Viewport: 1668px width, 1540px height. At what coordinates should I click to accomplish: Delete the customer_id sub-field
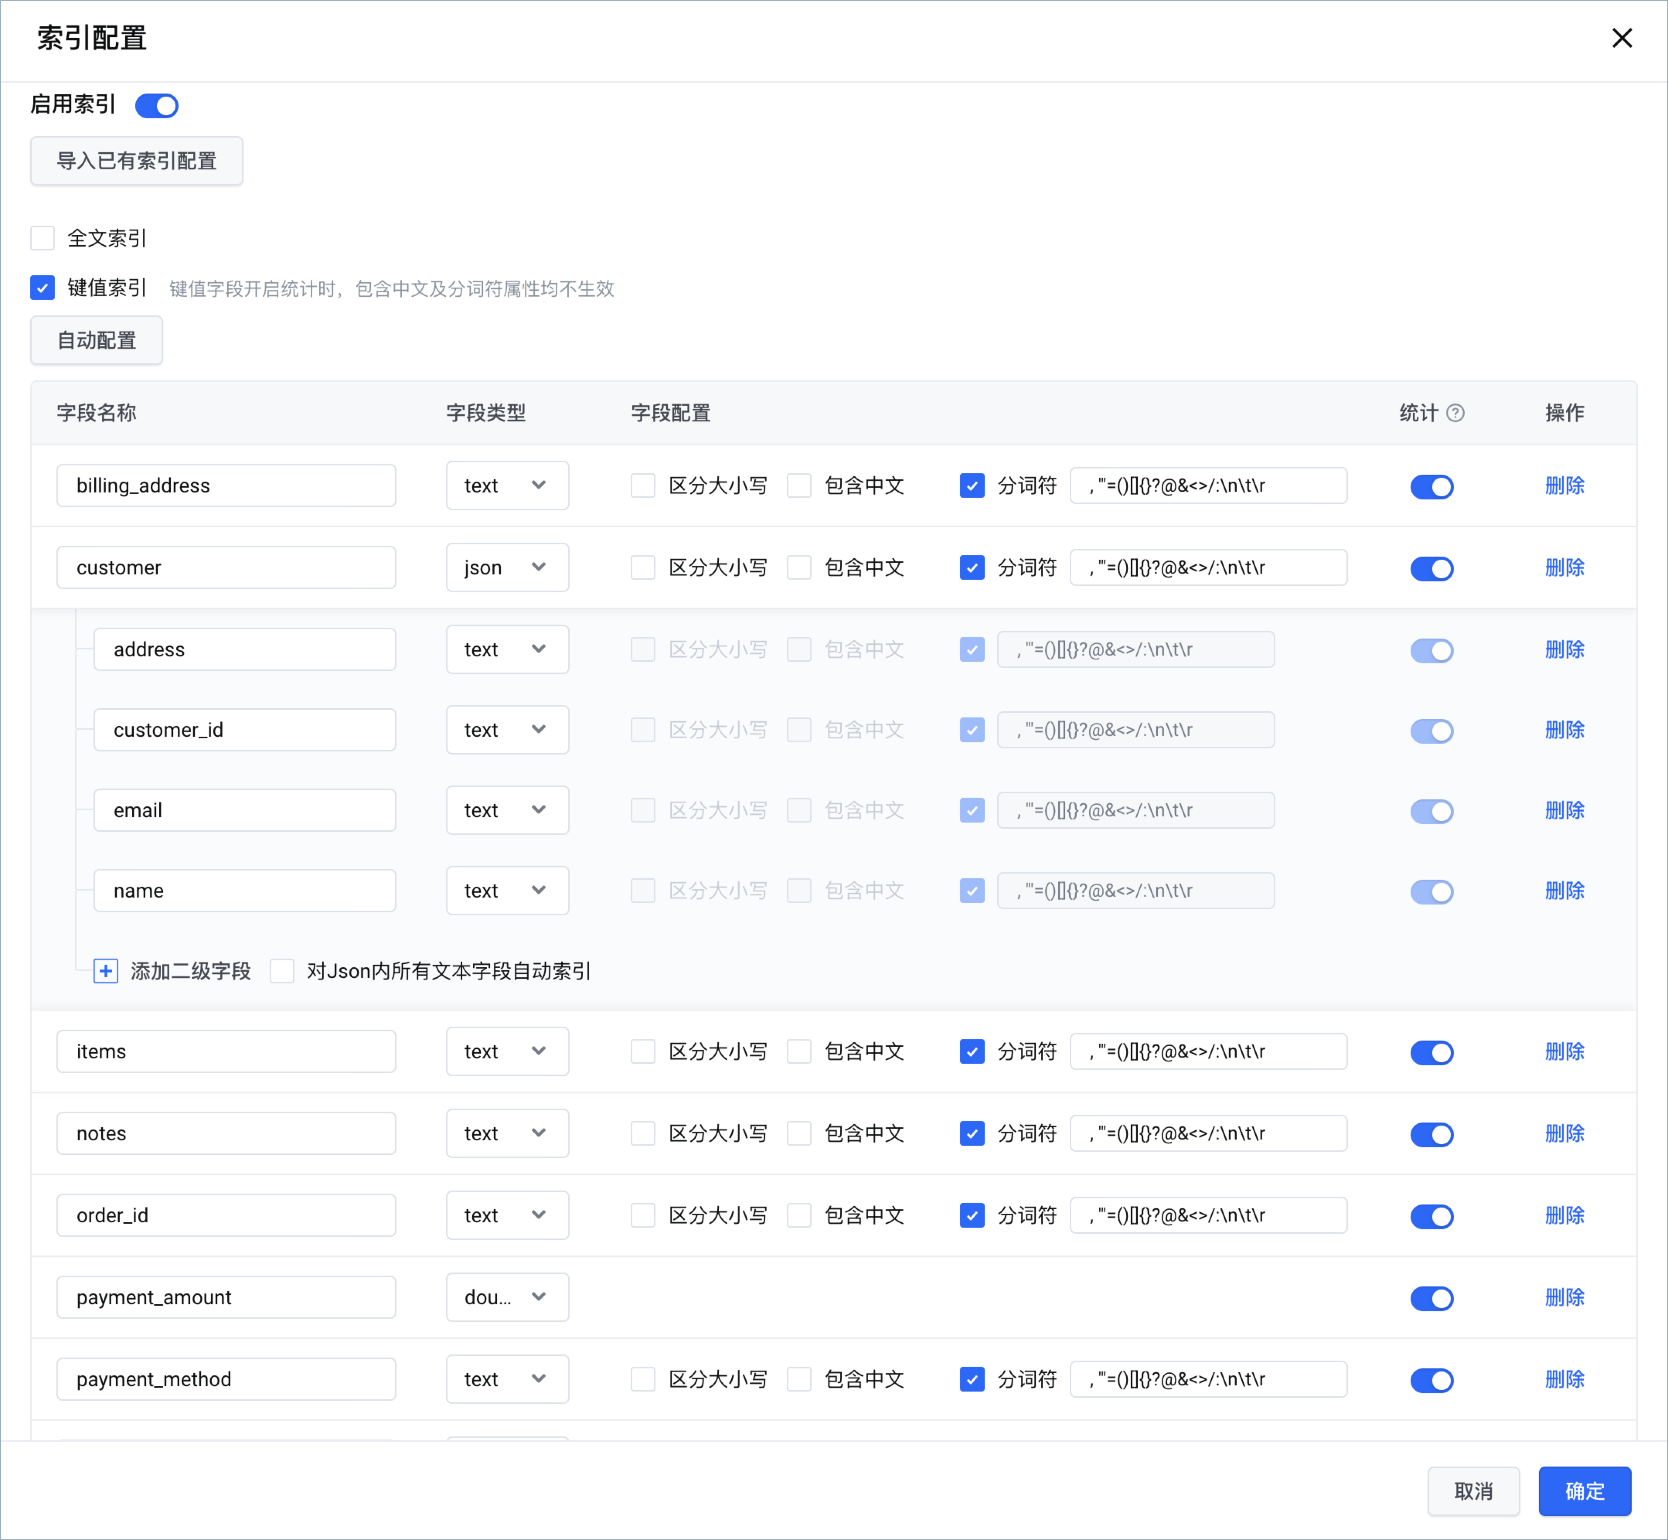pos(1565,730)
